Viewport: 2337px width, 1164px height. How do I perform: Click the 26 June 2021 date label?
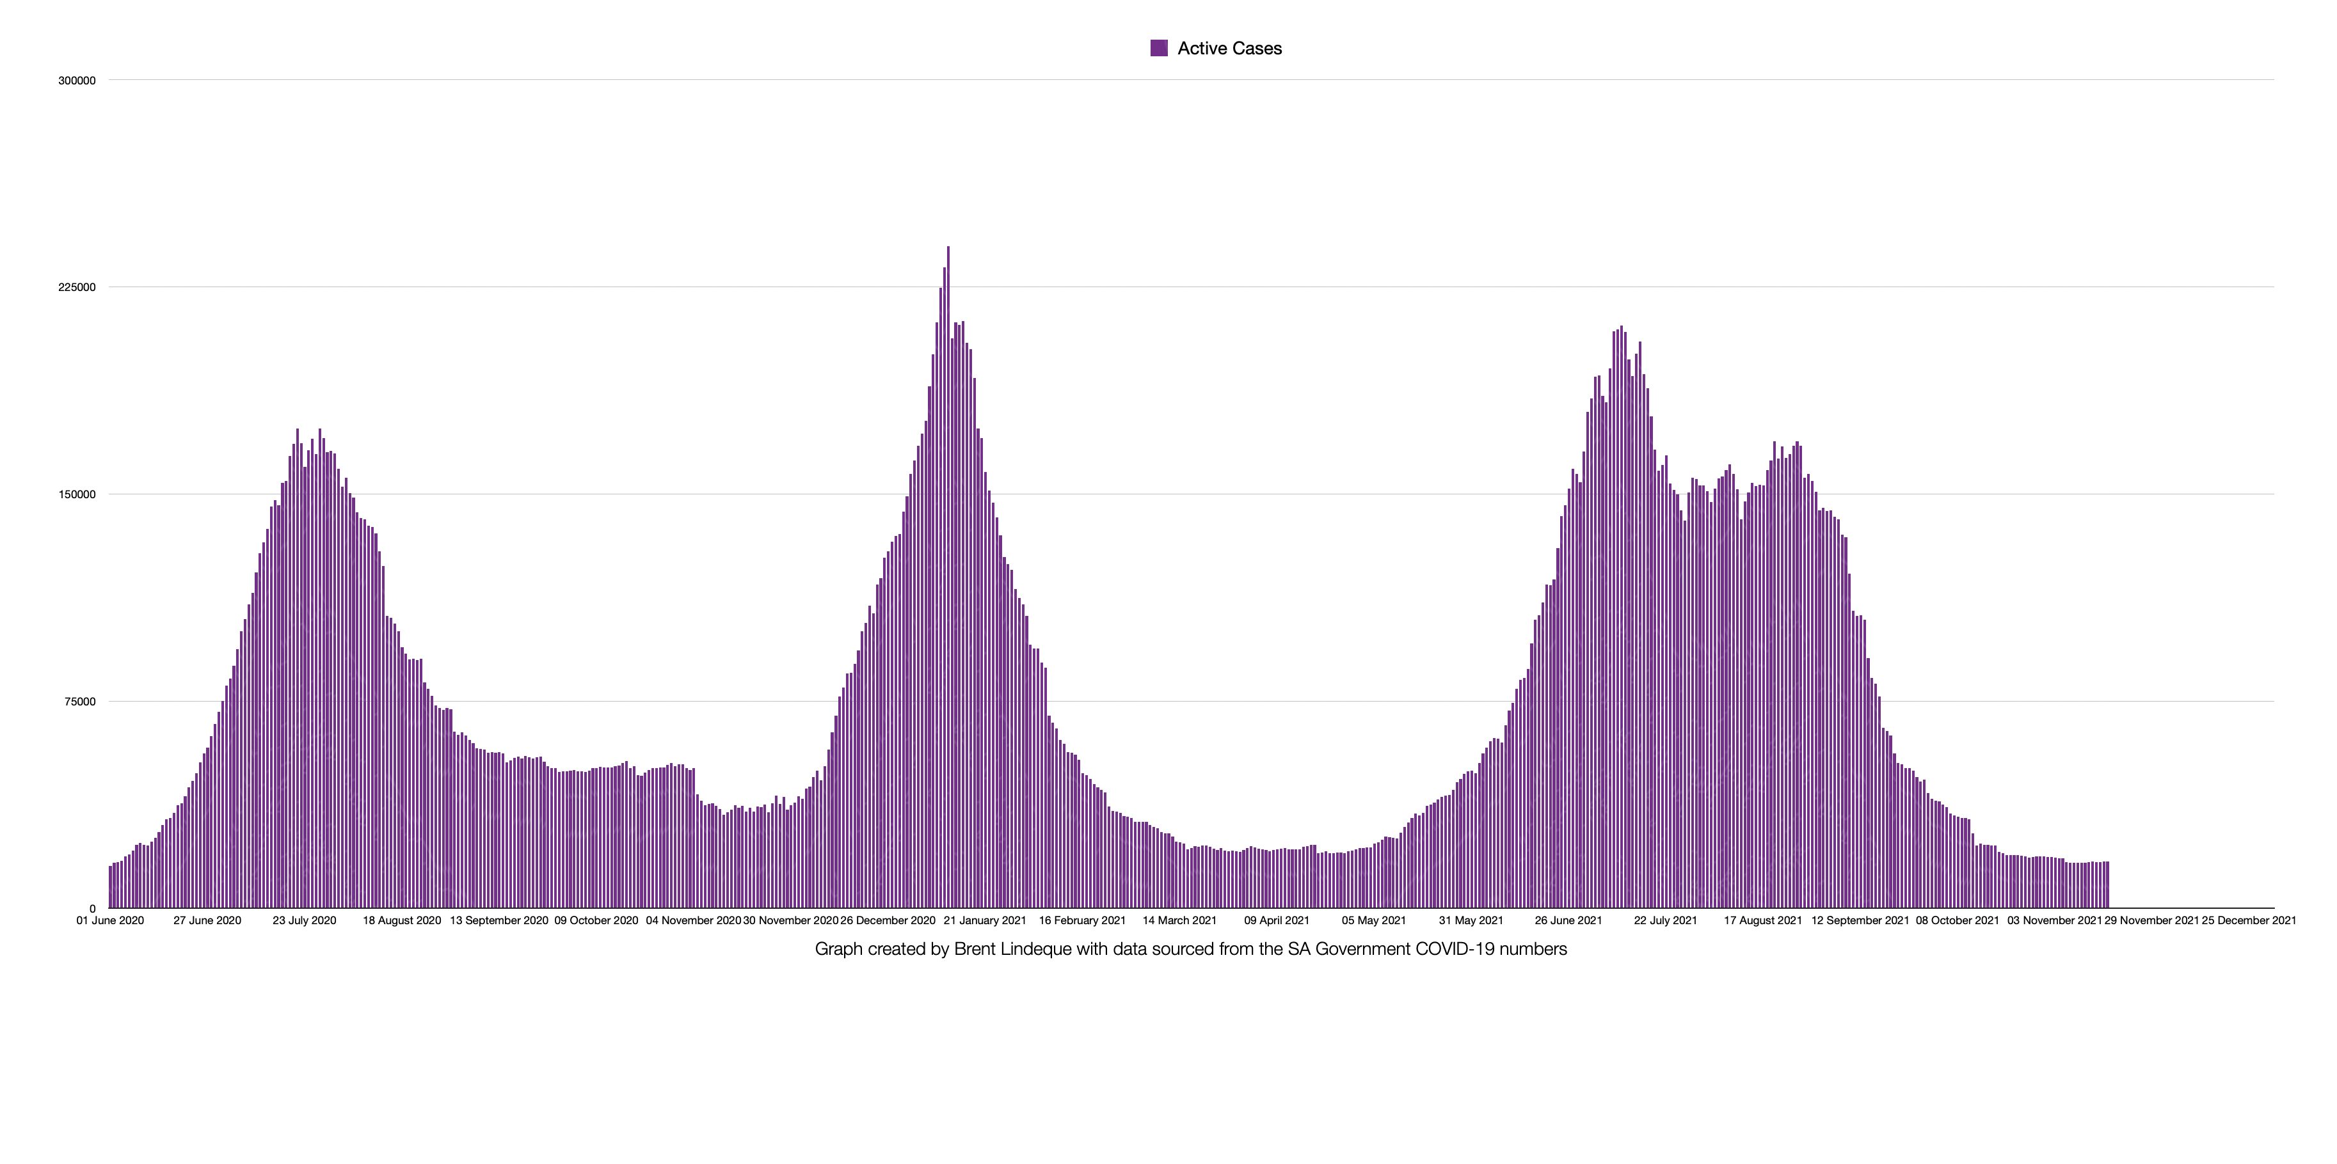[1568, 920]
